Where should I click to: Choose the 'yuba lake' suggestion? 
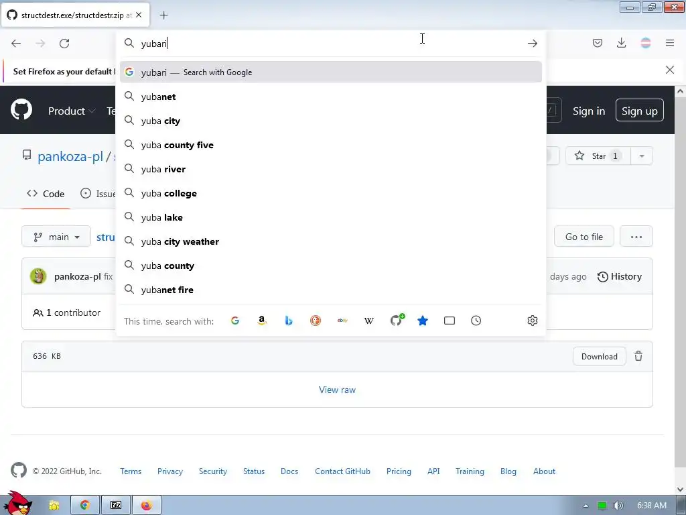pyautogui.click(x=331, y=217)
